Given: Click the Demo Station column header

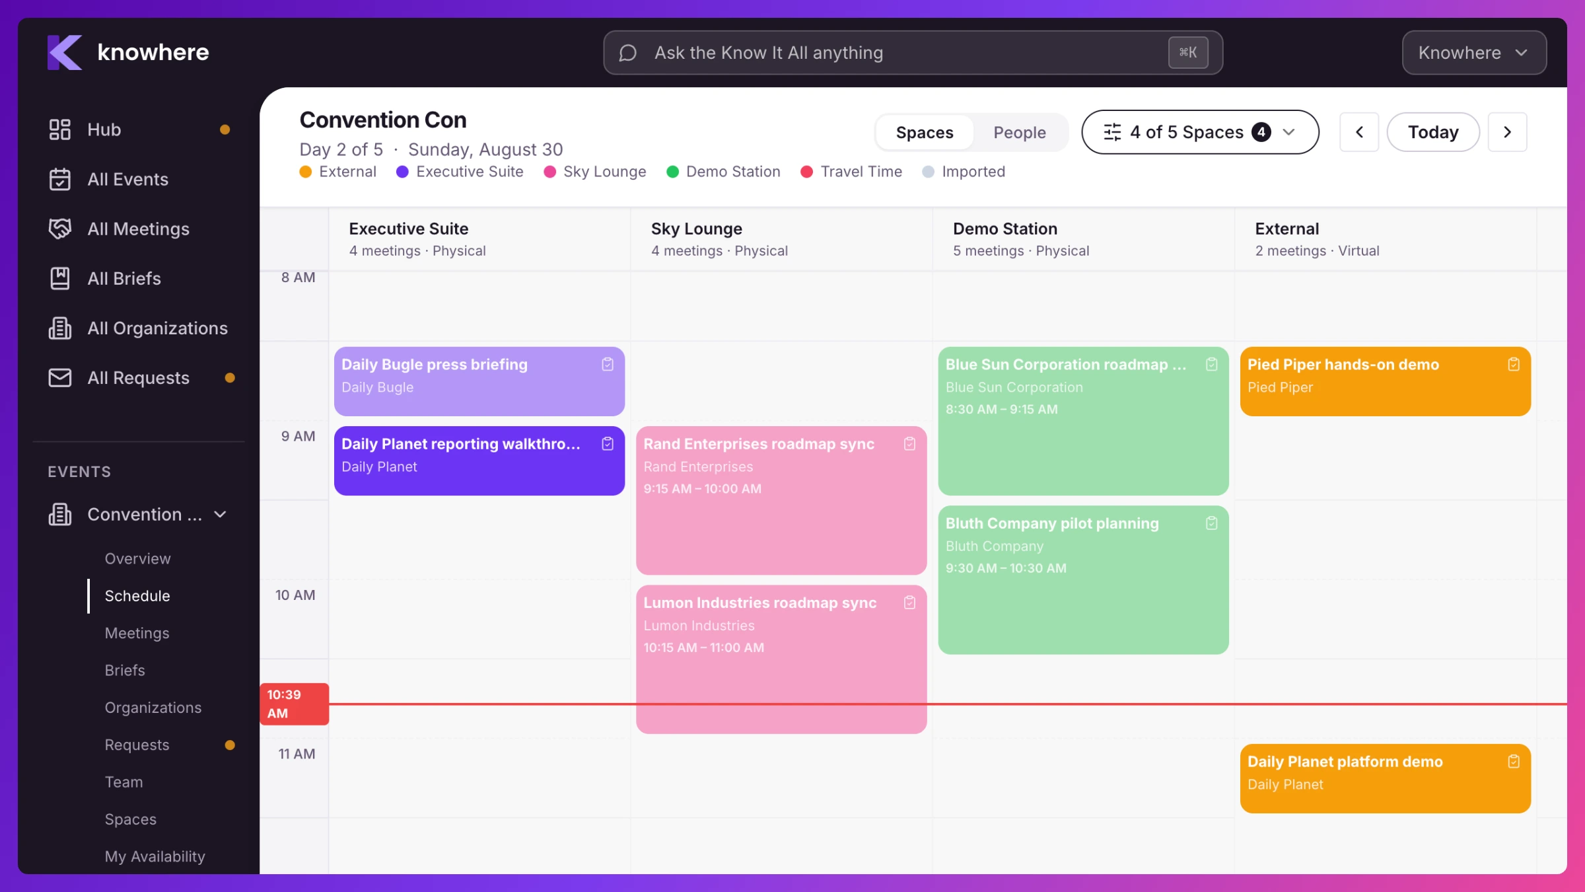Looking at the screenshot, I should [x=1083, y=239].
